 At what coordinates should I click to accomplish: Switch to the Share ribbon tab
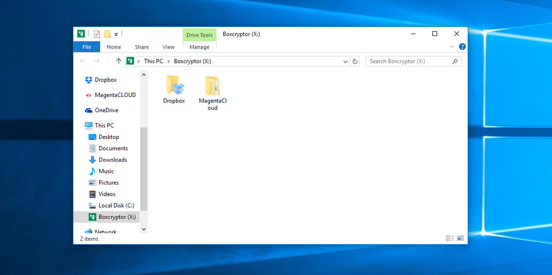point(141,47)
